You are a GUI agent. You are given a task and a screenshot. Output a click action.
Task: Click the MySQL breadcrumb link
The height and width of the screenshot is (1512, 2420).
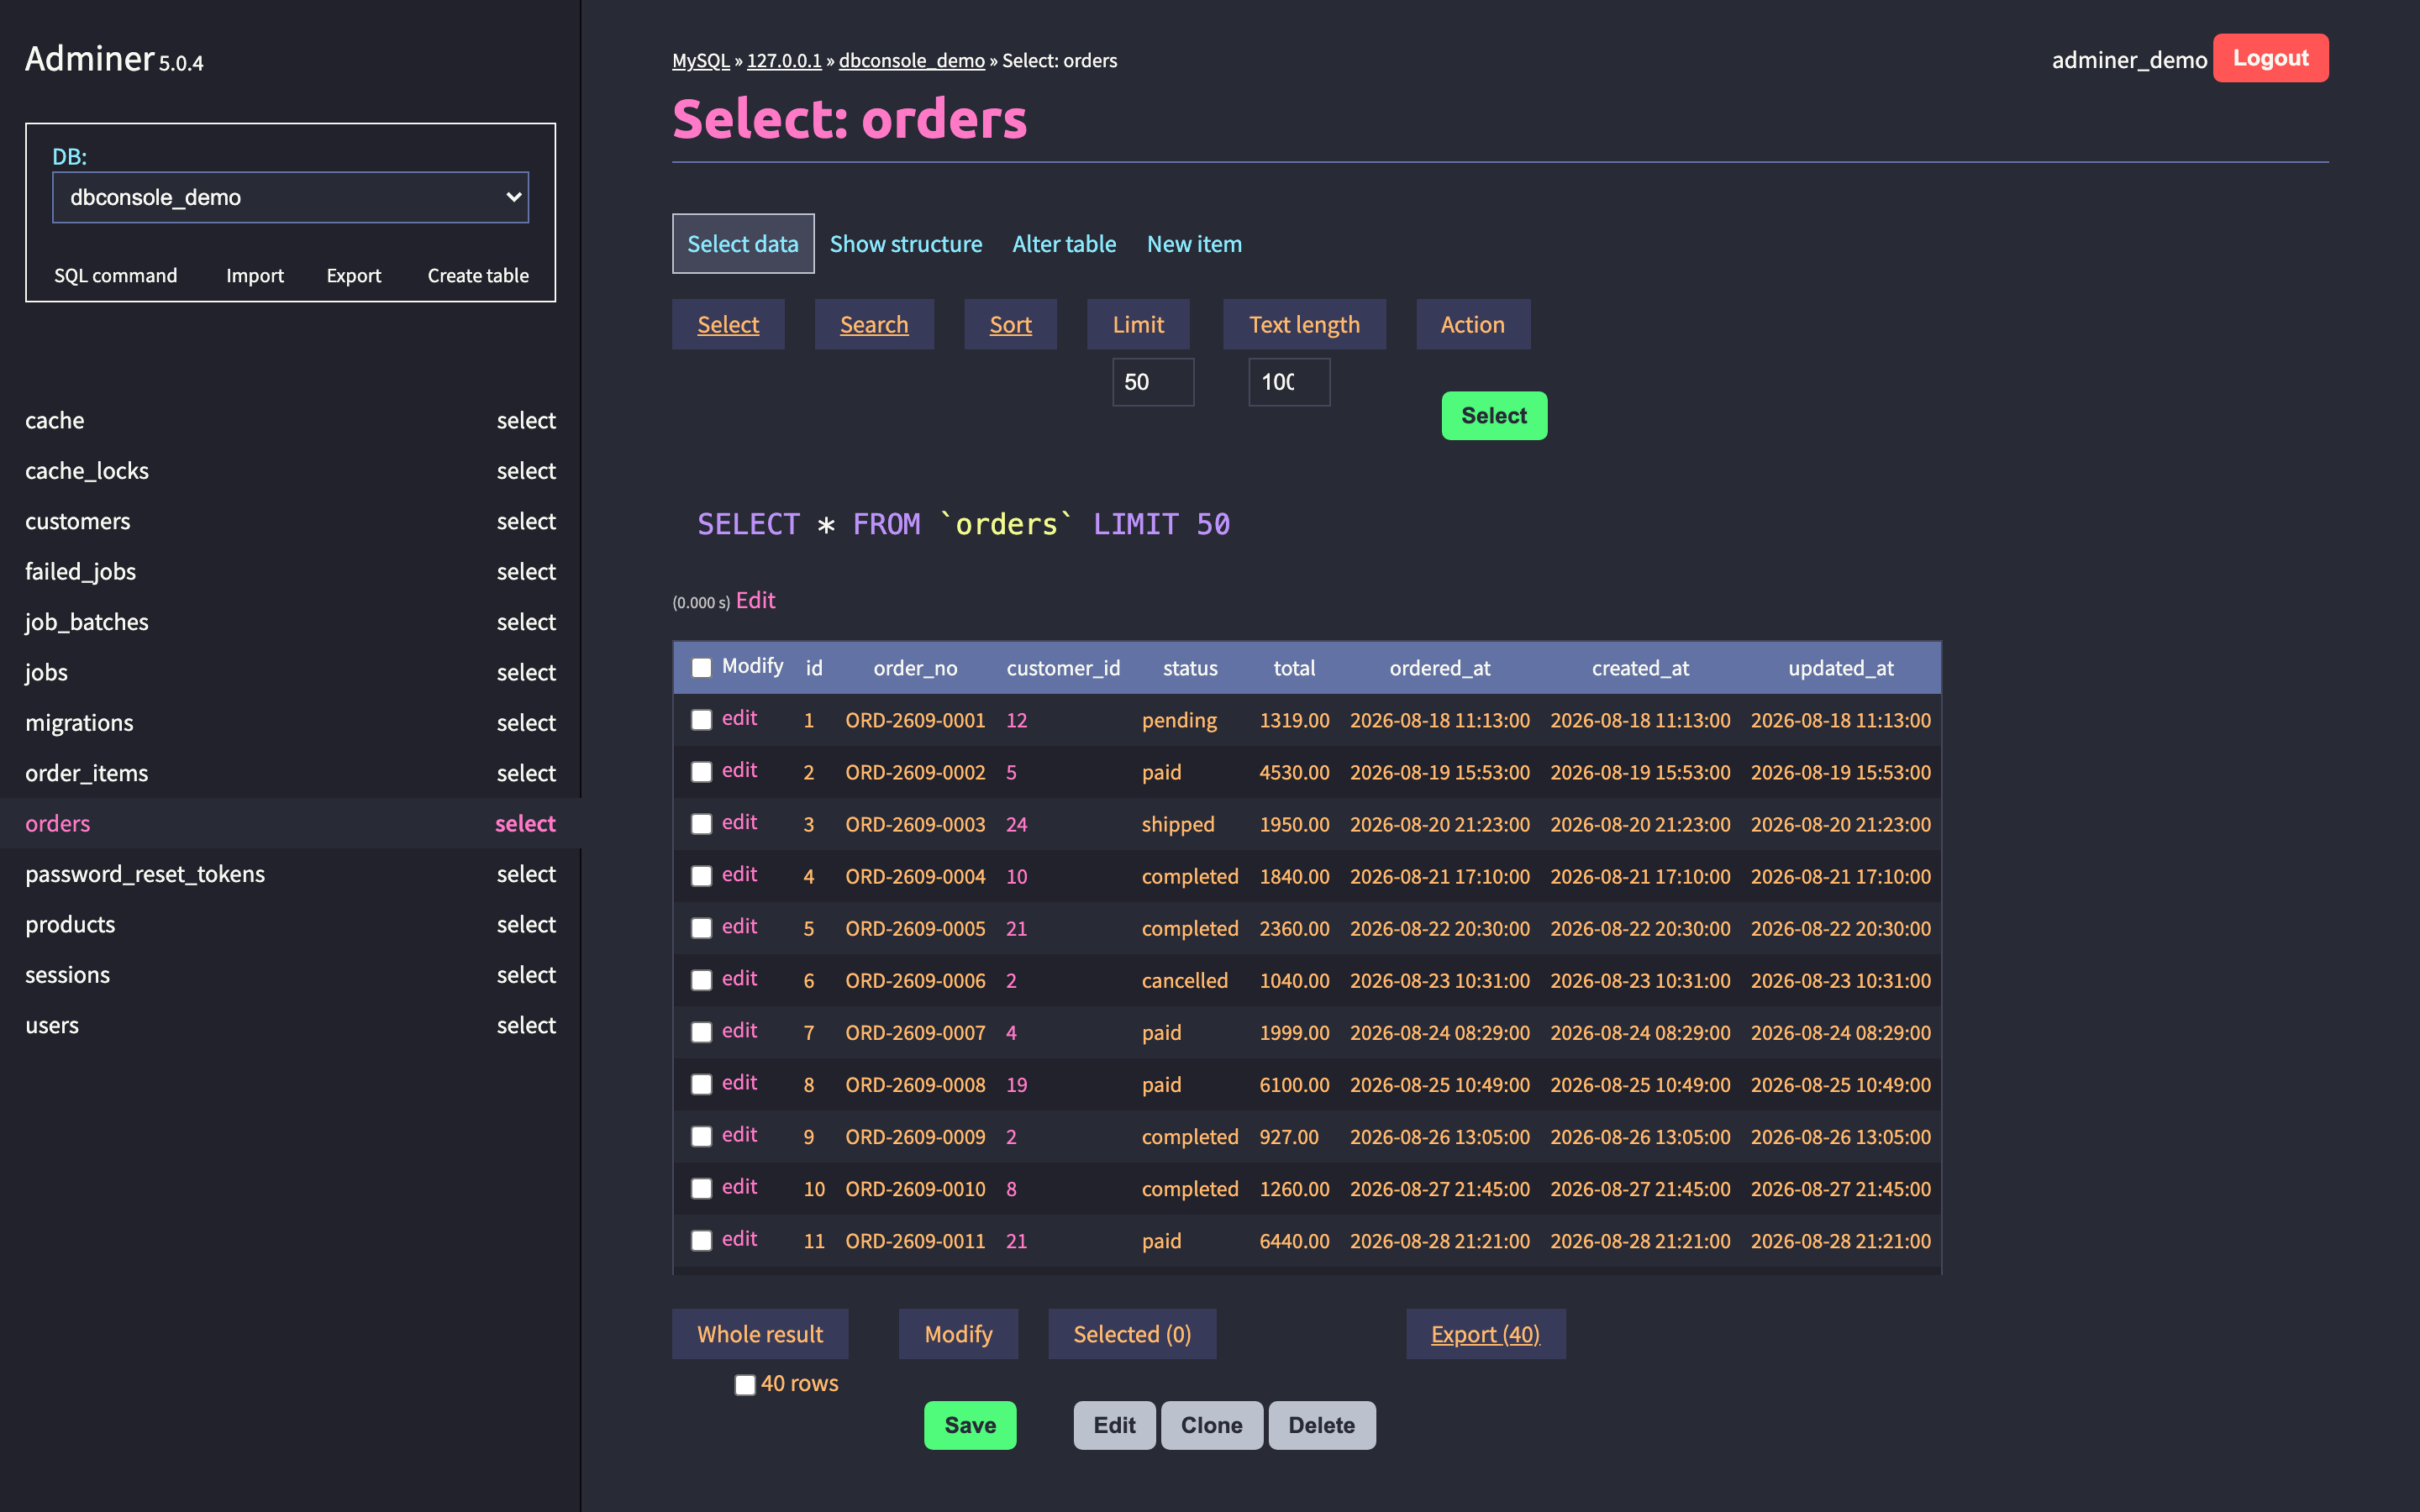click(x=701, y=60)
